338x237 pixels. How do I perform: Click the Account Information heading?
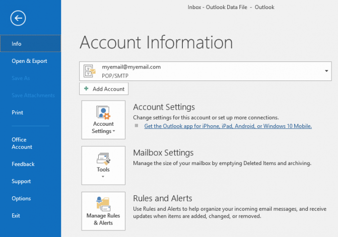[156, 42]
